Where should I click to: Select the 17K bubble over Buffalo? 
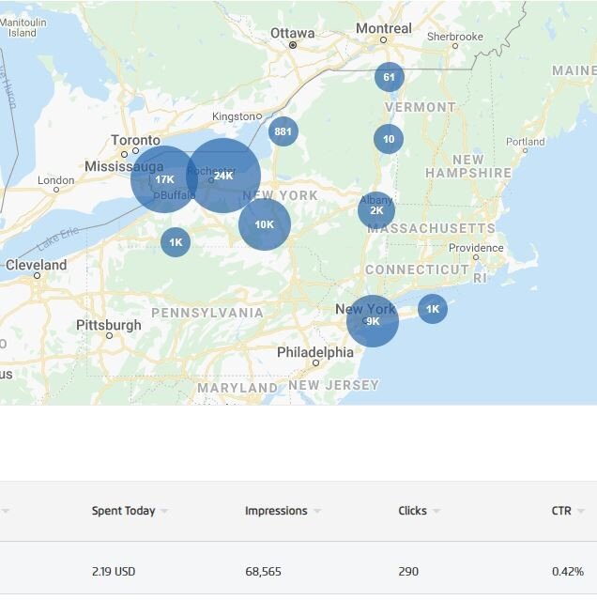pos(164,179)
